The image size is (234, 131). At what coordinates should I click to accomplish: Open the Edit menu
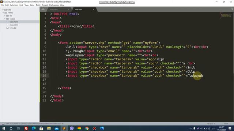(x=7, y=5)
